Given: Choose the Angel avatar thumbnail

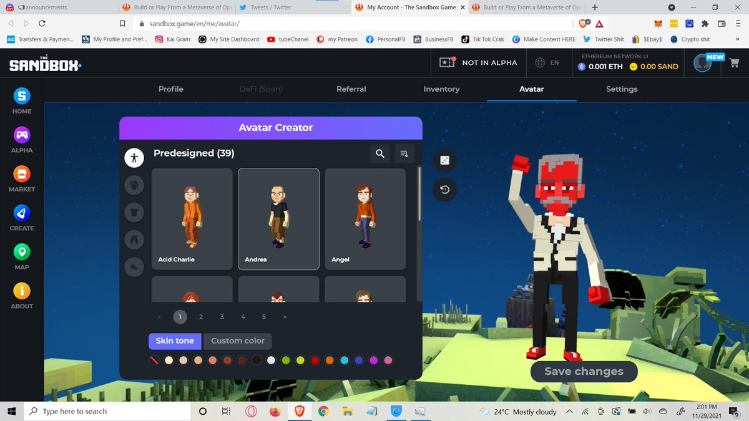Looking at the screenshot, I should click(365, 219).
